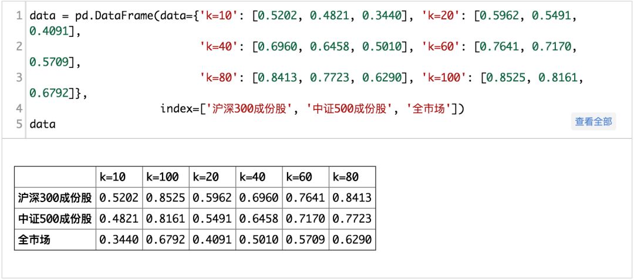634x280 pixels.
Task: Select the 全市场 table row header
Action: 55,240
